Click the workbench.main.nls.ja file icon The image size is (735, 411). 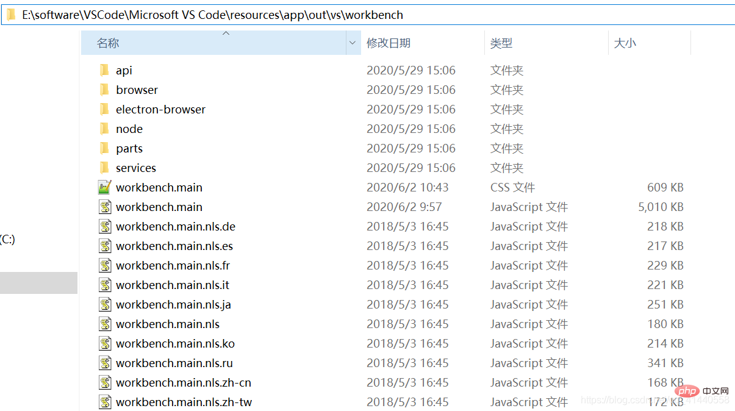(x=105, y=304)
